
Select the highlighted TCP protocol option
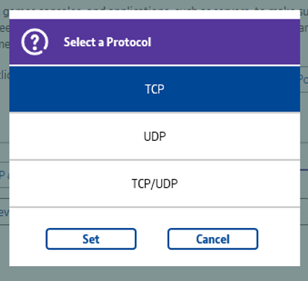click(x=154, y=89)
